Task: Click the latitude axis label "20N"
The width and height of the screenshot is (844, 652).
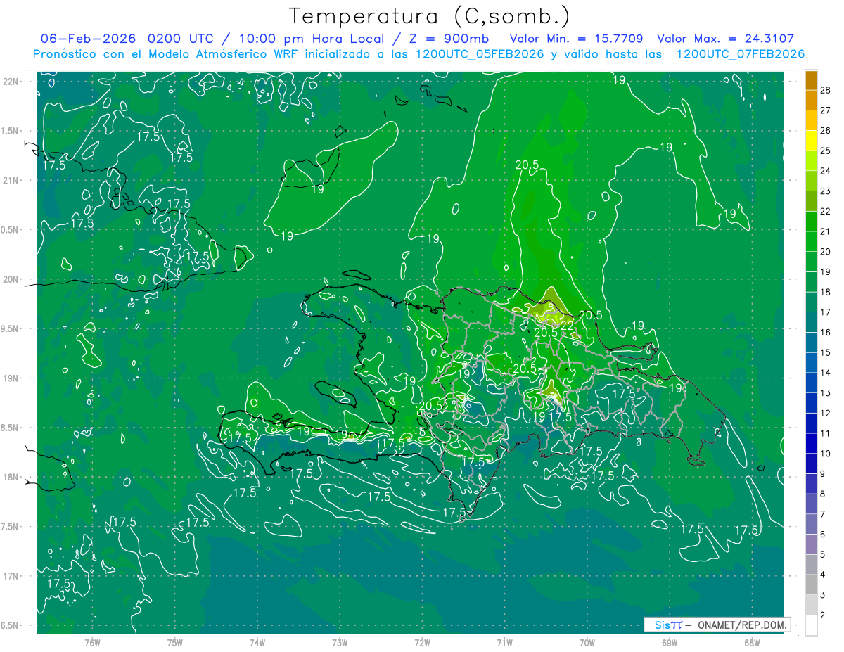Action: 11,279
